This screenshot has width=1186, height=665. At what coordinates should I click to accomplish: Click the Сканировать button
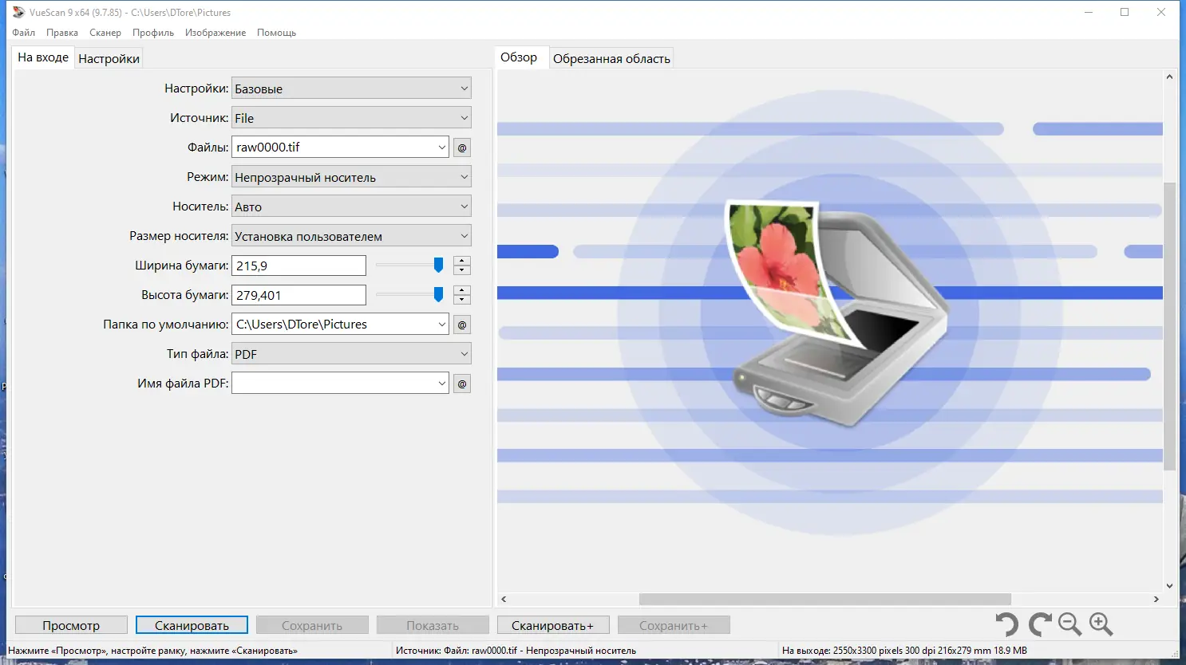coord(192,625)
